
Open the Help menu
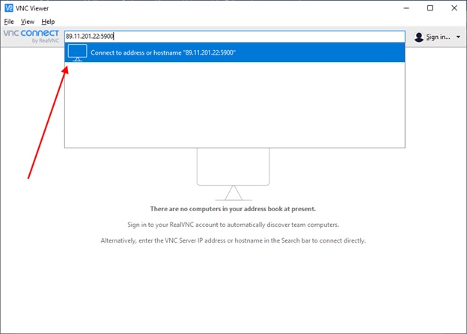click(x=48, y=22)
